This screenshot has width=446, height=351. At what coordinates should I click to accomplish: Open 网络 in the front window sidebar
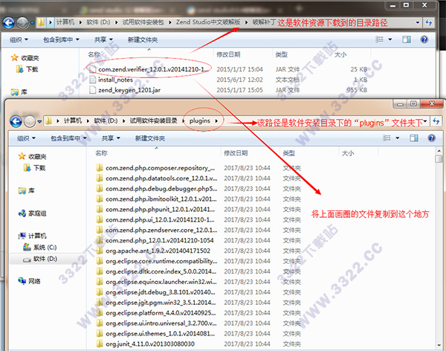pos(29,281)
